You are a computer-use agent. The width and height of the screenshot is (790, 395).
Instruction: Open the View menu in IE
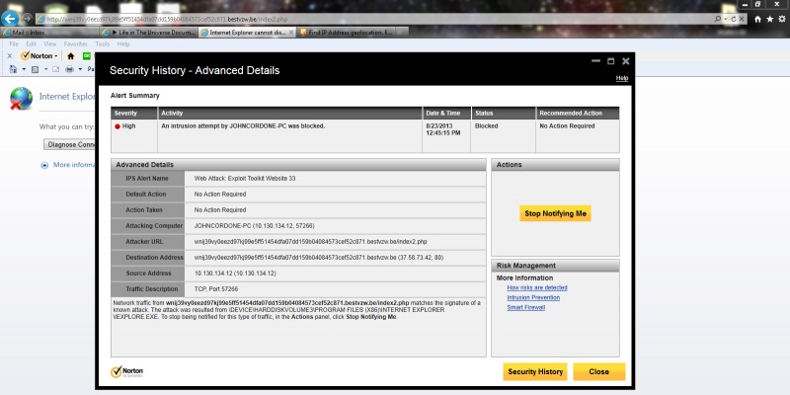[50, 44]
